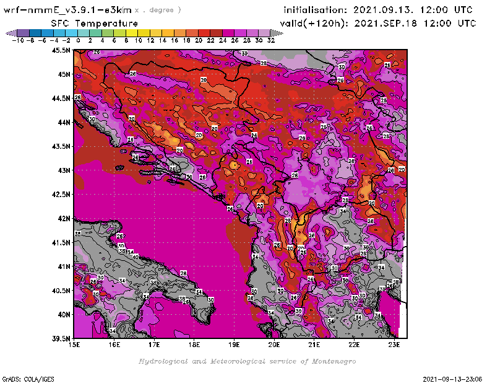This screenshot has height=383, width=495.
Task: Click the left arrow end of color bar
Action: click(11, 33)
